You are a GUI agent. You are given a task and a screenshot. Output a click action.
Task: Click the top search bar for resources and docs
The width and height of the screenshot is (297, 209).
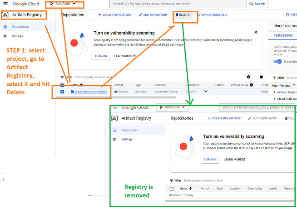(x=177, y=4)
